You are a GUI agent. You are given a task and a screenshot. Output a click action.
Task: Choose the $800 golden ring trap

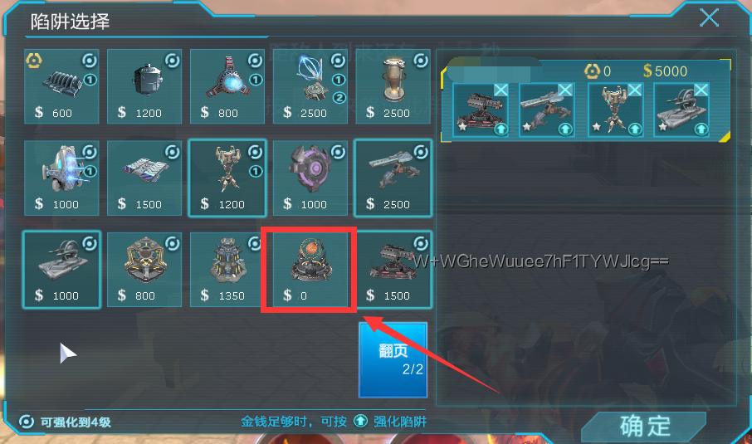coord(144,270)
